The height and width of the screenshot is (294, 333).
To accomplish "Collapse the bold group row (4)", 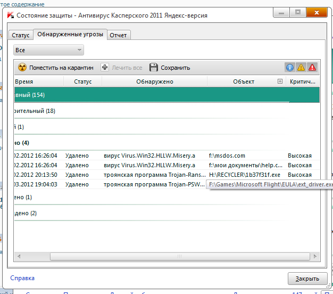I will pos(167,143).
